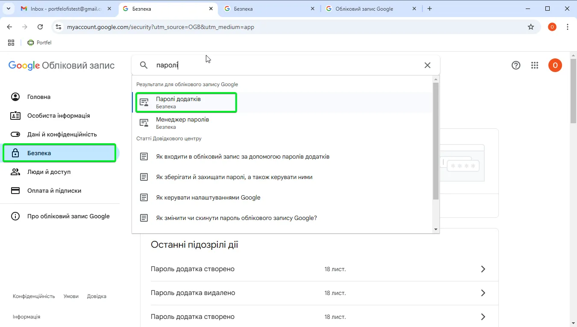
Task: Open article about signing in with app passwords
Action: click(282, 156)
